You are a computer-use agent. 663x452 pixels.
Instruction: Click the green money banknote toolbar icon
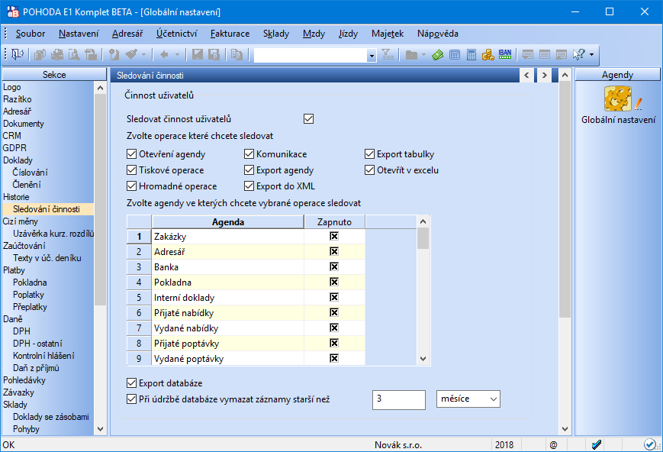pyautogui.click(x=438, y=55)
